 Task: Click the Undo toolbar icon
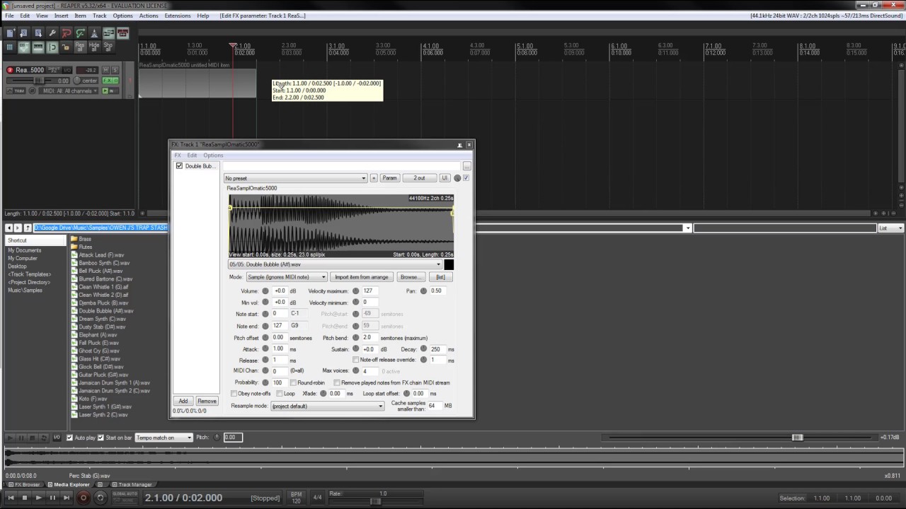click(67, 33)
